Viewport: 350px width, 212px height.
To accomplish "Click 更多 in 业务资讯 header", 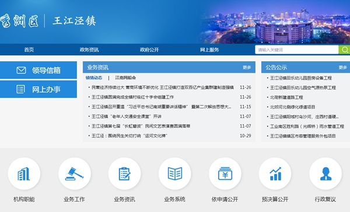I will 247,68.
